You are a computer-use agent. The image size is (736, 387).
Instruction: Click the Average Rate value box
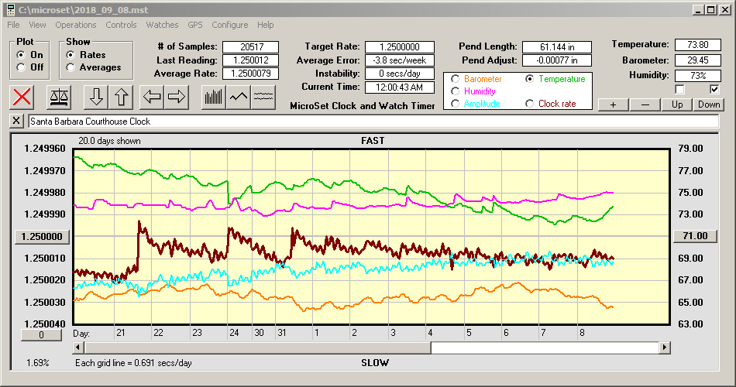pyautogui.click(x=251, y=74)
